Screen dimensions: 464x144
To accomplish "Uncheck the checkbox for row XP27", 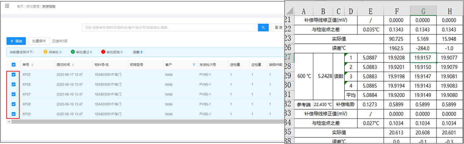I will pyautogui.click(x=13, y=94).
